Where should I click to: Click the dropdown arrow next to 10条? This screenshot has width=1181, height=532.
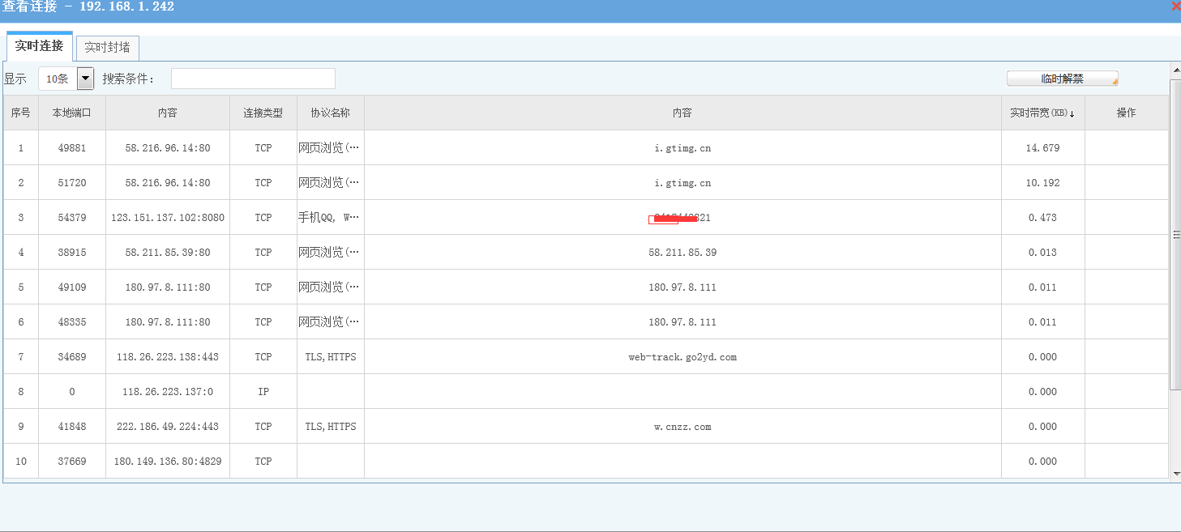[83, 78]
